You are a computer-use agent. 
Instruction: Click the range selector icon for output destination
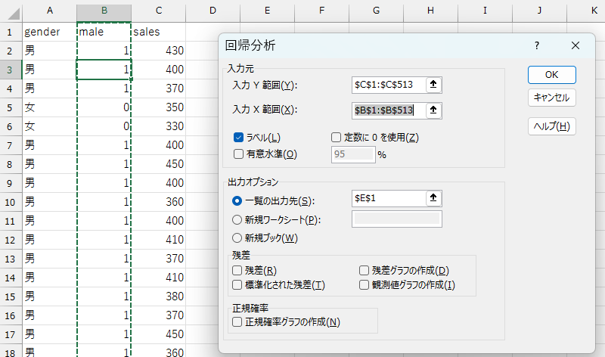tap(433, 198)
